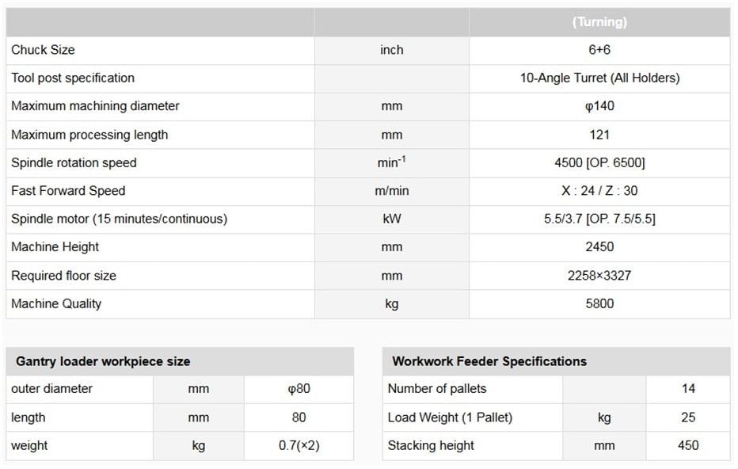Select the "Fast Forward Speed" row label
Viewport: 738px width, 469px height.
[68, 191]
